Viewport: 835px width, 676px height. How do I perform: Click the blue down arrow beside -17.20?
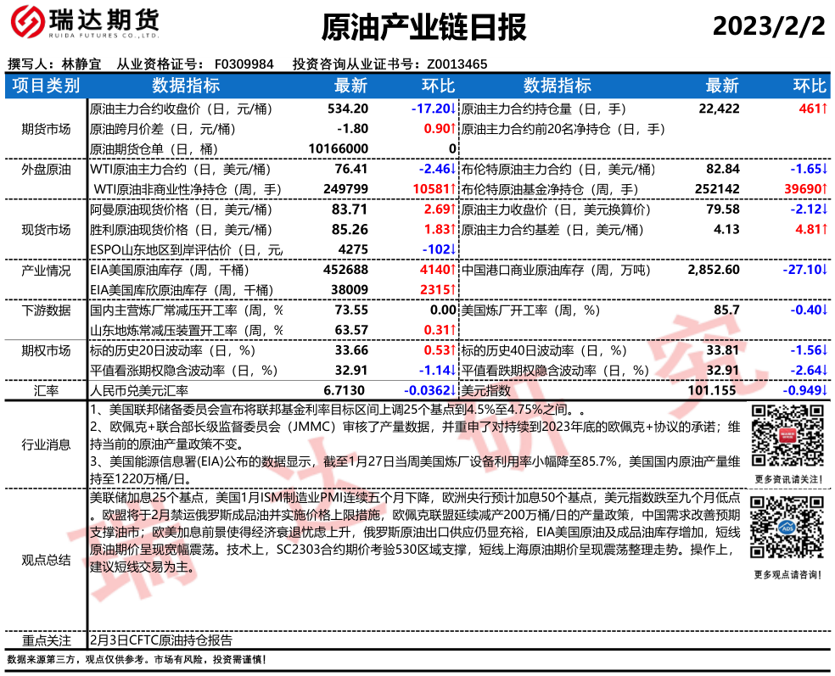click(453, 109)
